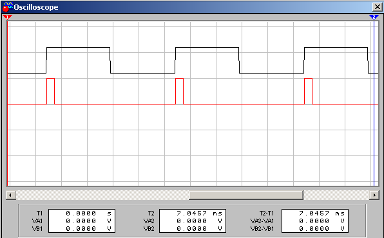
Task: Click the T1 value 0.0000 s
Action: 88,213
